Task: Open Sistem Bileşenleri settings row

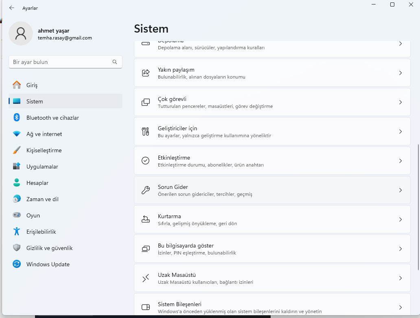Action: tap(272, 307)
